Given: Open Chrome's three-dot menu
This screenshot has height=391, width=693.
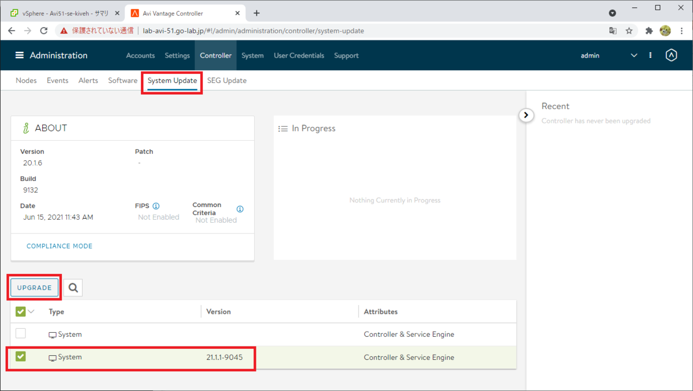Looking at the screenshot, I should coord(681,31).
